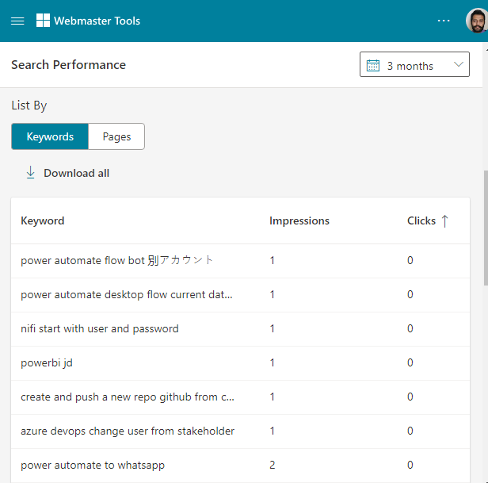
Task: Click the Download all button
Action: point(67,173)
